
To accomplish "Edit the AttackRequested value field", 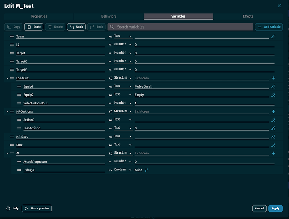I will [x=204, y=162].
